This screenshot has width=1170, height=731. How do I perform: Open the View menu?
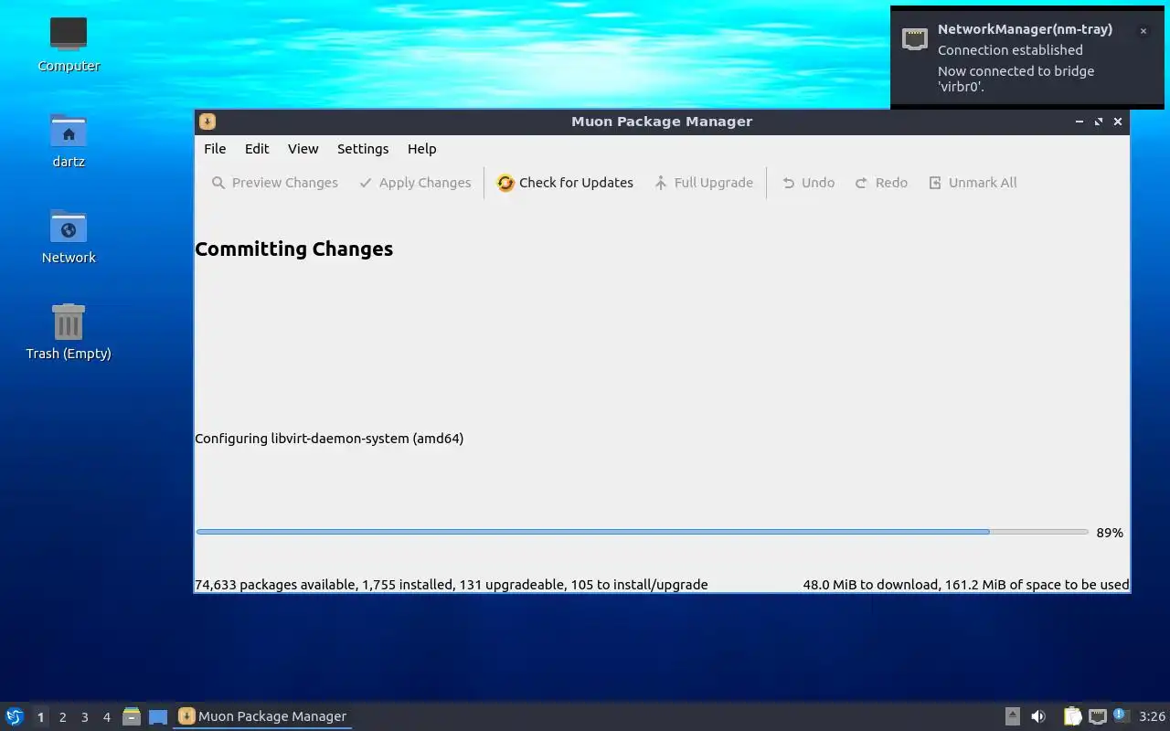click(303, 149)
